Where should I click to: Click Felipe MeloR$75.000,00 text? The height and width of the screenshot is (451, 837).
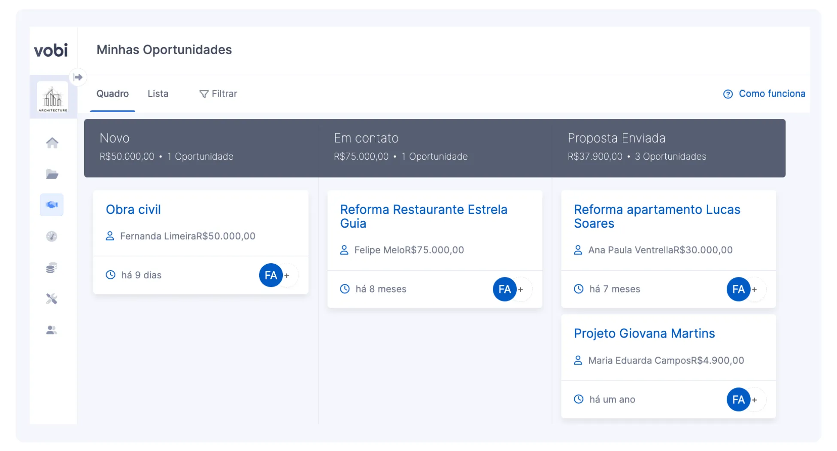[x=409, y=250]
